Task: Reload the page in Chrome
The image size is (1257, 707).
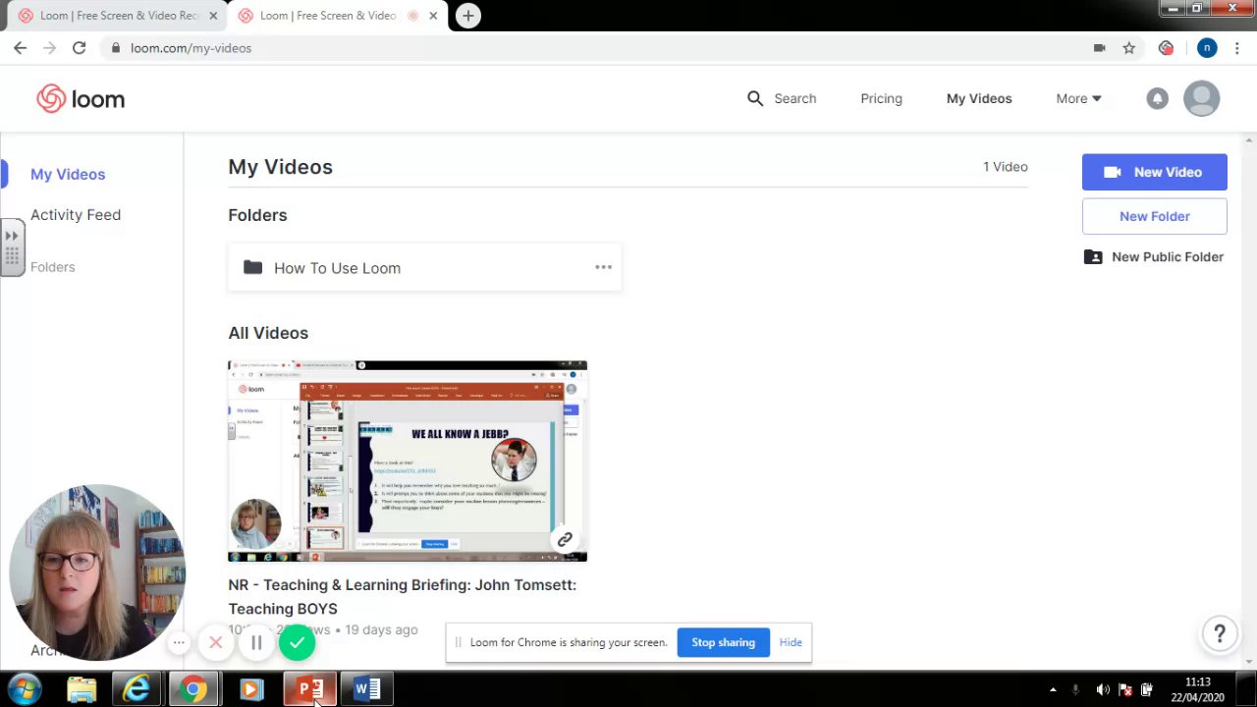Action: point(79,47)
